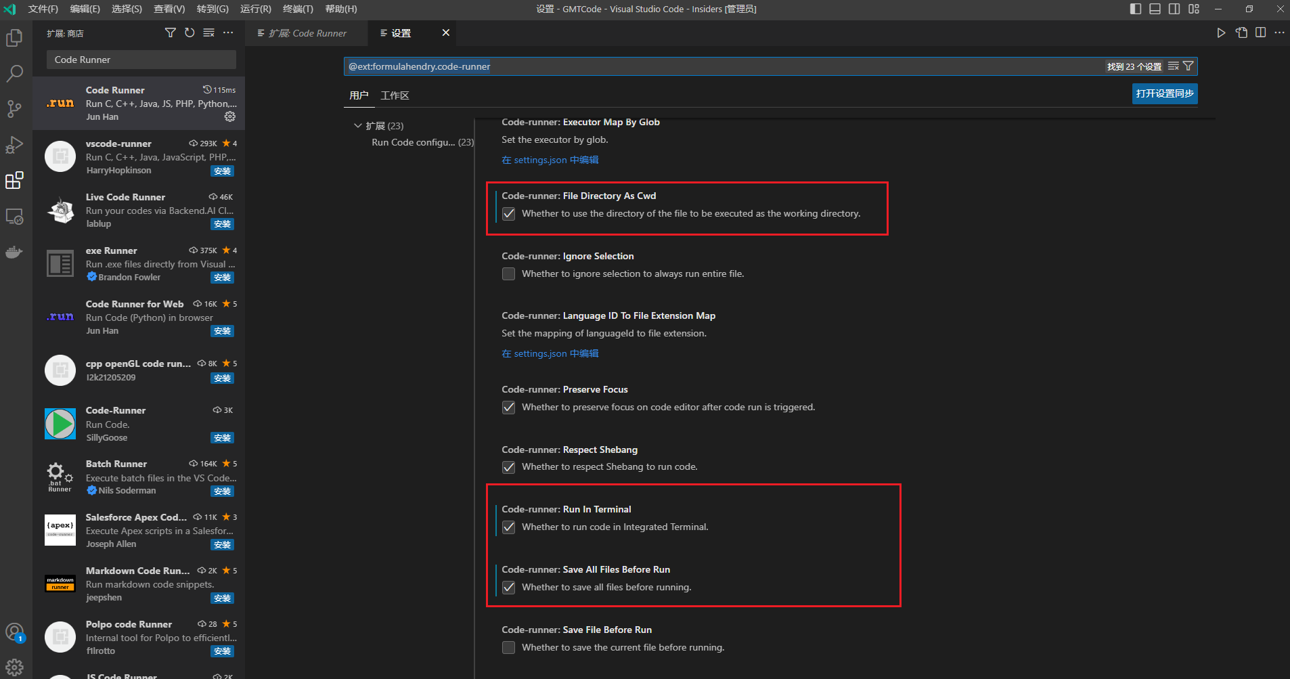Open editor more actions menu
This screenshot has height=679, width=1290.
1279,32
